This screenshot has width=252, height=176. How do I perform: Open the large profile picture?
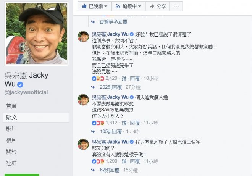pyautogui.click(x=37, y=34)
